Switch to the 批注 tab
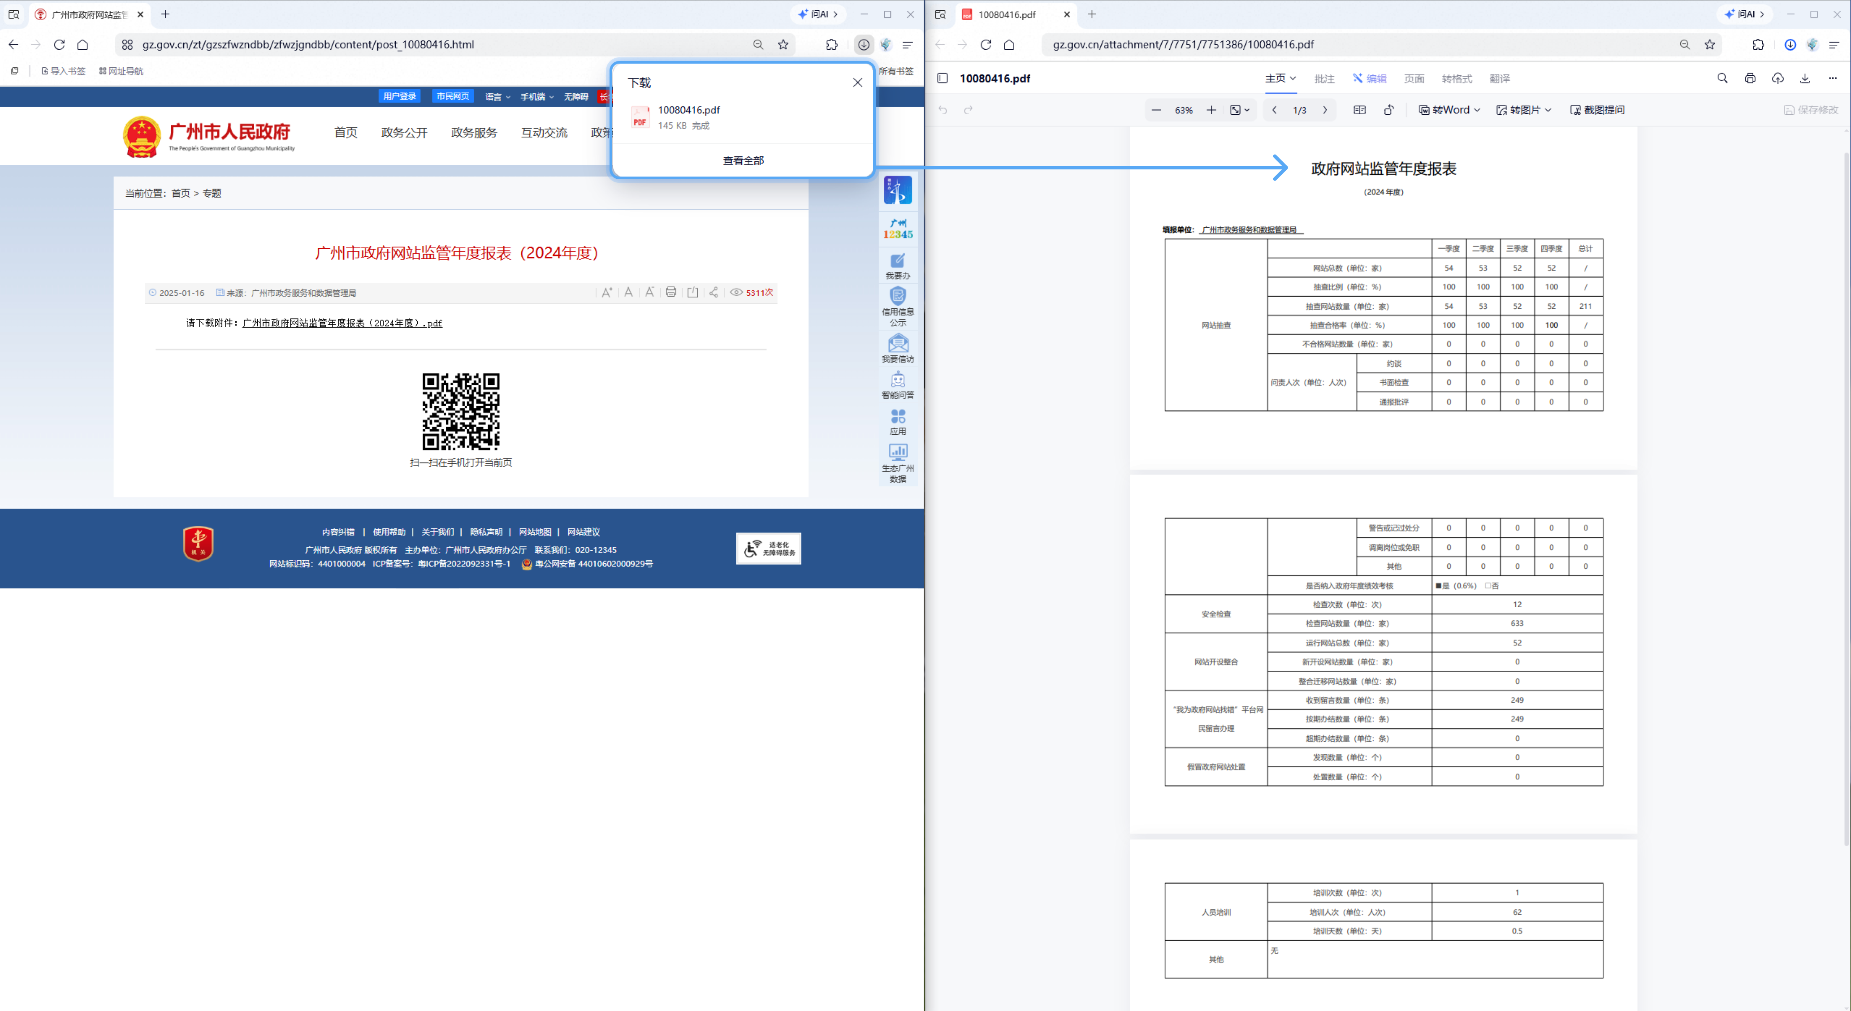Screen dimensions: 1851x1011 click(1323, 79)
